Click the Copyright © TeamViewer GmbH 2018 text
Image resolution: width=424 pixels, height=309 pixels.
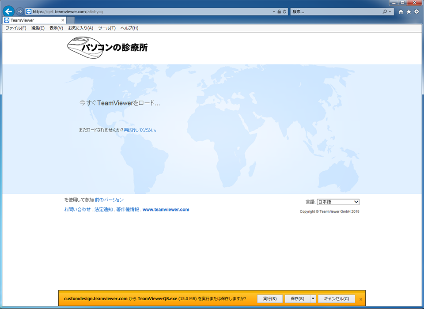tap(329, 212)
